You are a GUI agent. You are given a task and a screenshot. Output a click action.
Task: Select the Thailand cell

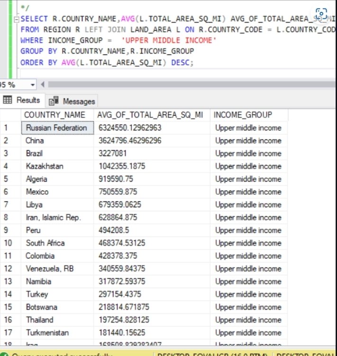[x=57, y=320]
